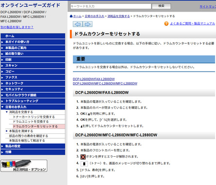Image resolution: width=216 pixels, height=185 pixels.
Task: Click the keyword search input field
Action: tap(111, 6)
